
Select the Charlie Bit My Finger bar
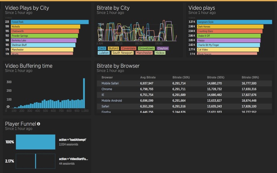229,45
